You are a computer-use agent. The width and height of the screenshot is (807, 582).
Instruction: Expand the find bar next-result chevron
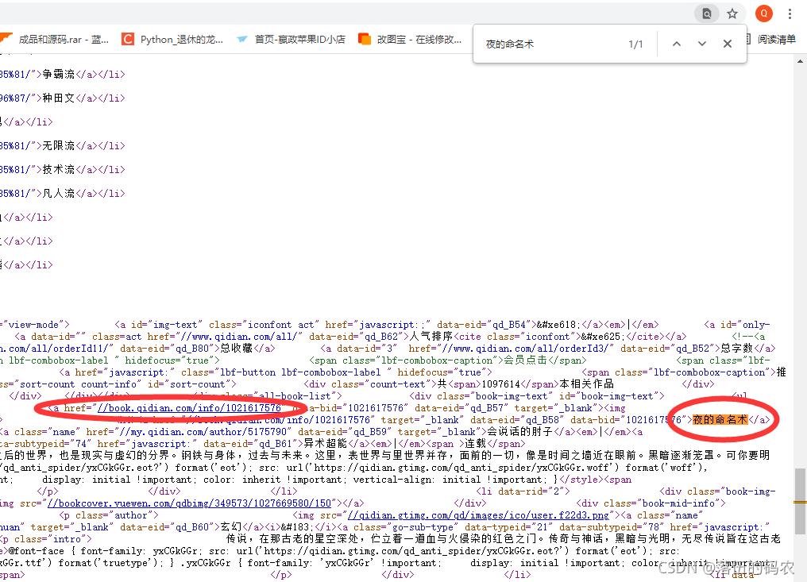[701, 44]
